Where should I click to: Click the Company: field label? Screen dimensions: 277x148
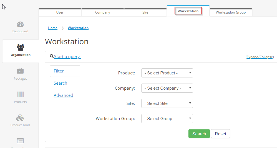point(125,88)
